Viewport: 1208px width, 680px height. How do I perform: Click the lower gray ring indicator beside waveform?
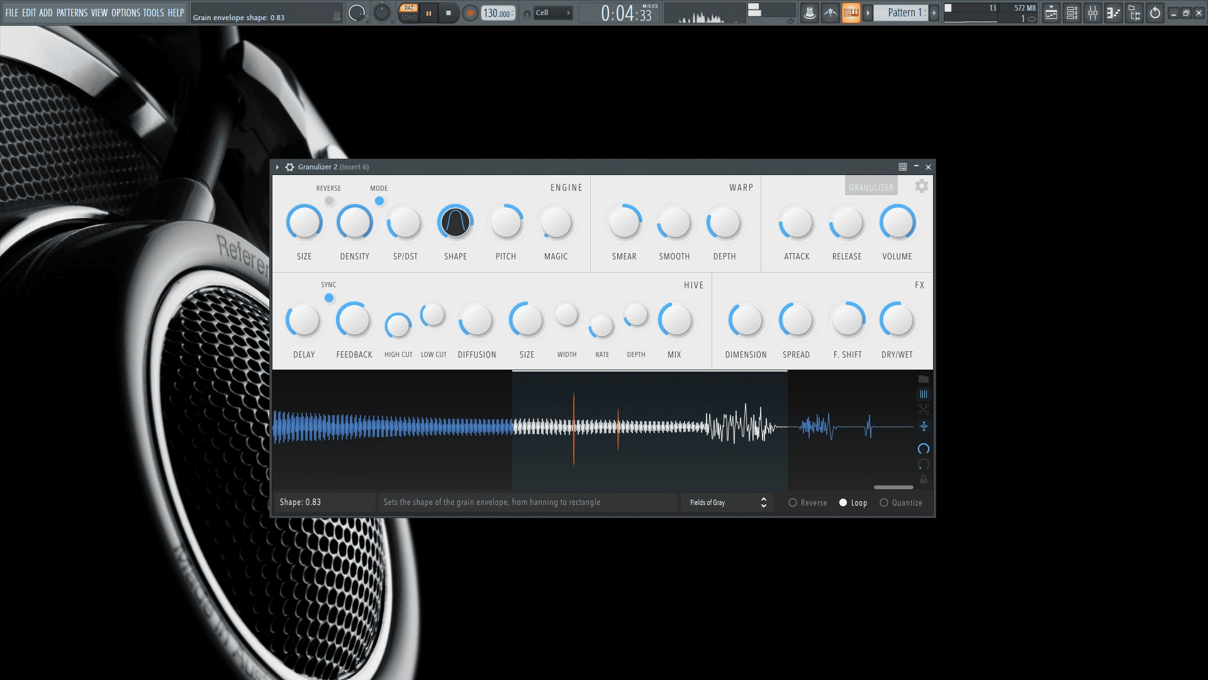pyautogui.click(x=923, y=464)
